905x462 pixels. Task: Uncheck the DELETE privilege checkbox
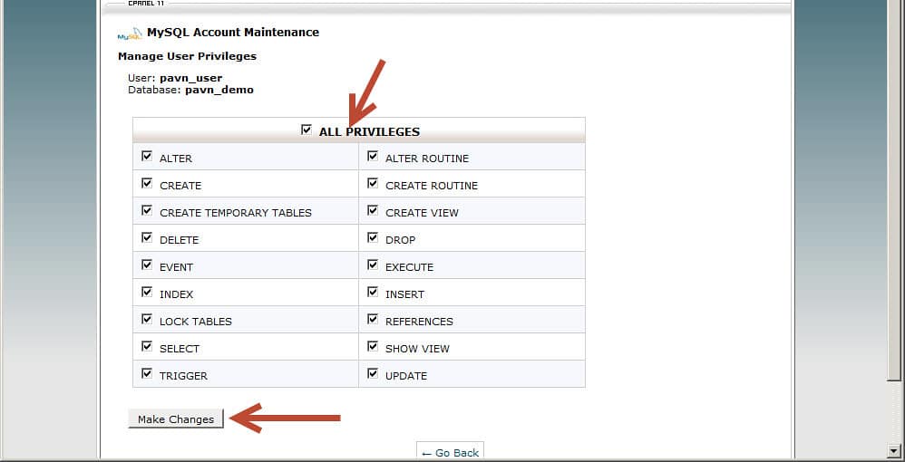(x=147, y=238)
